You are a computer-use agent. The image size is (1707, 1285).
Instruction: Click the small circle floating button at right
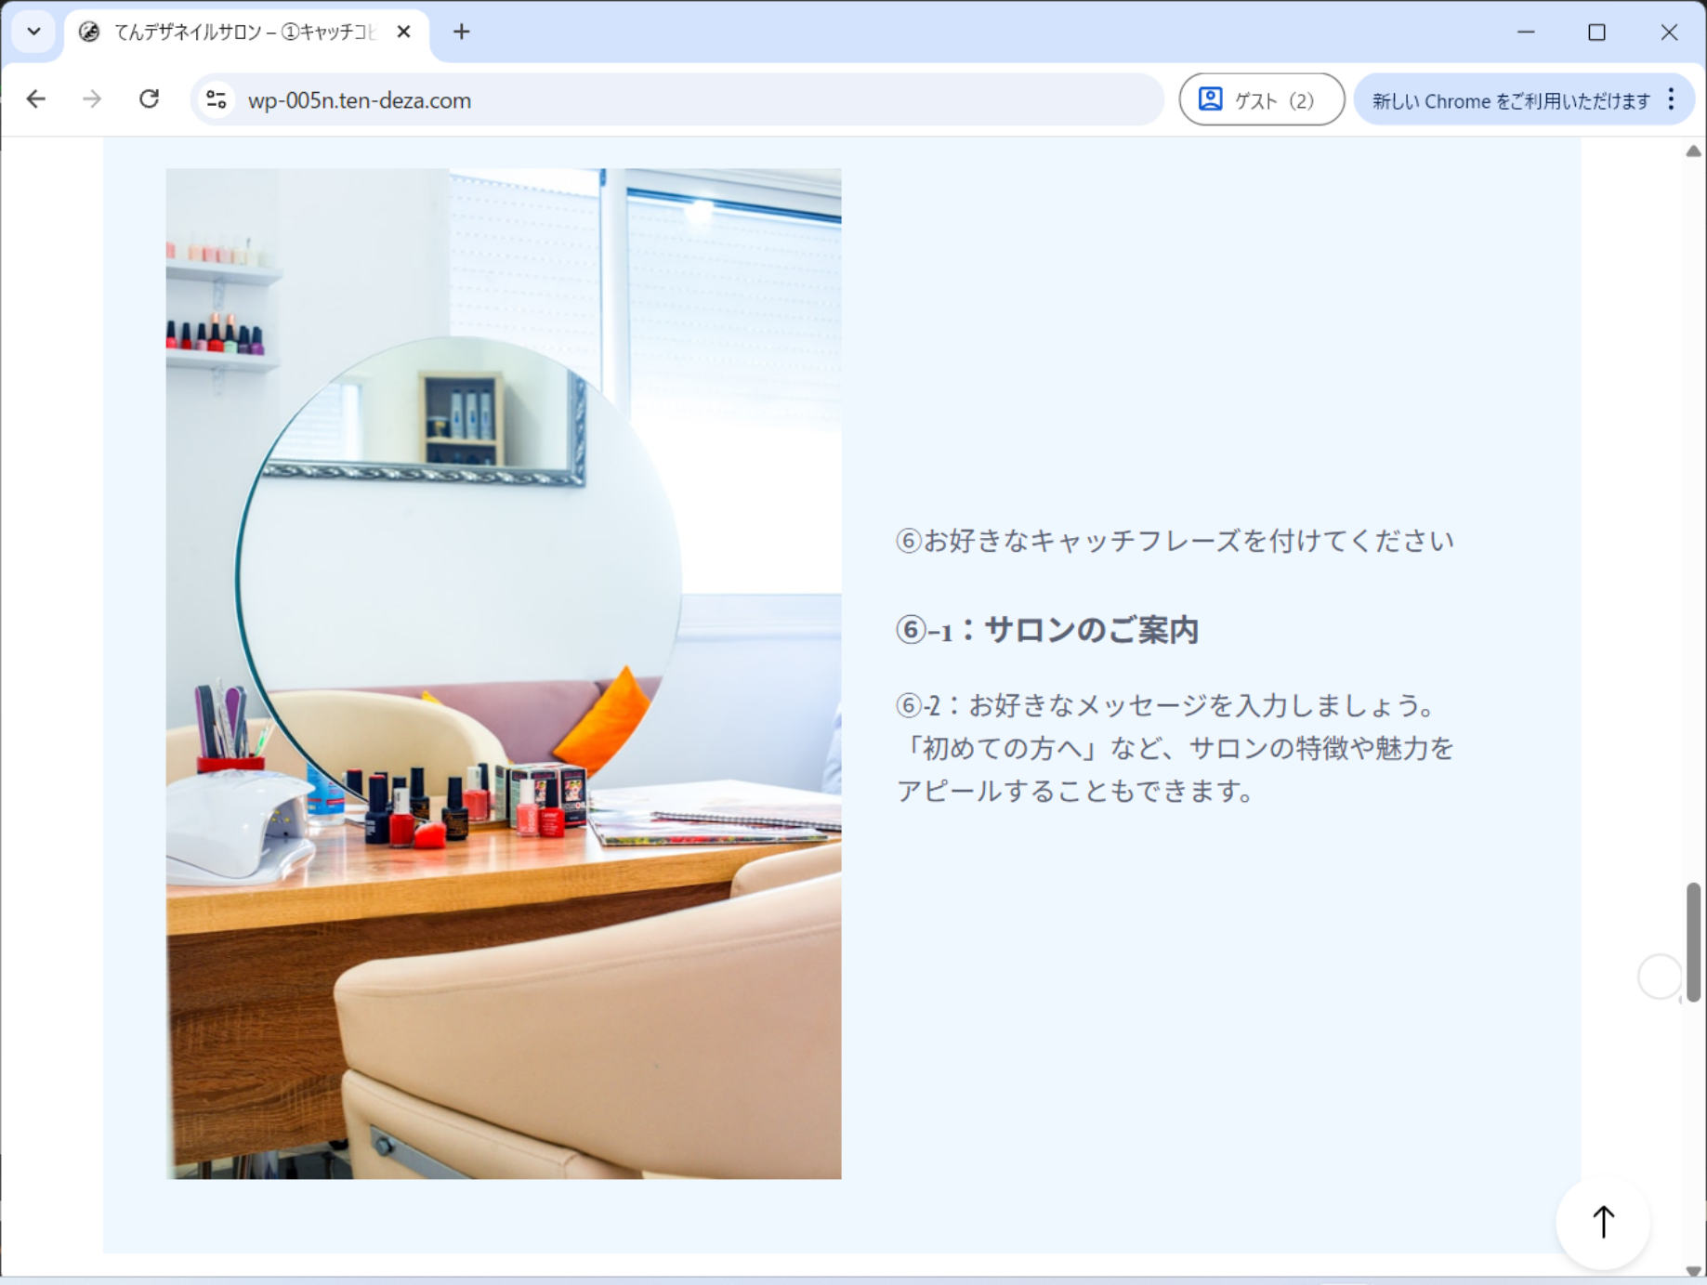click(1659, 977)
